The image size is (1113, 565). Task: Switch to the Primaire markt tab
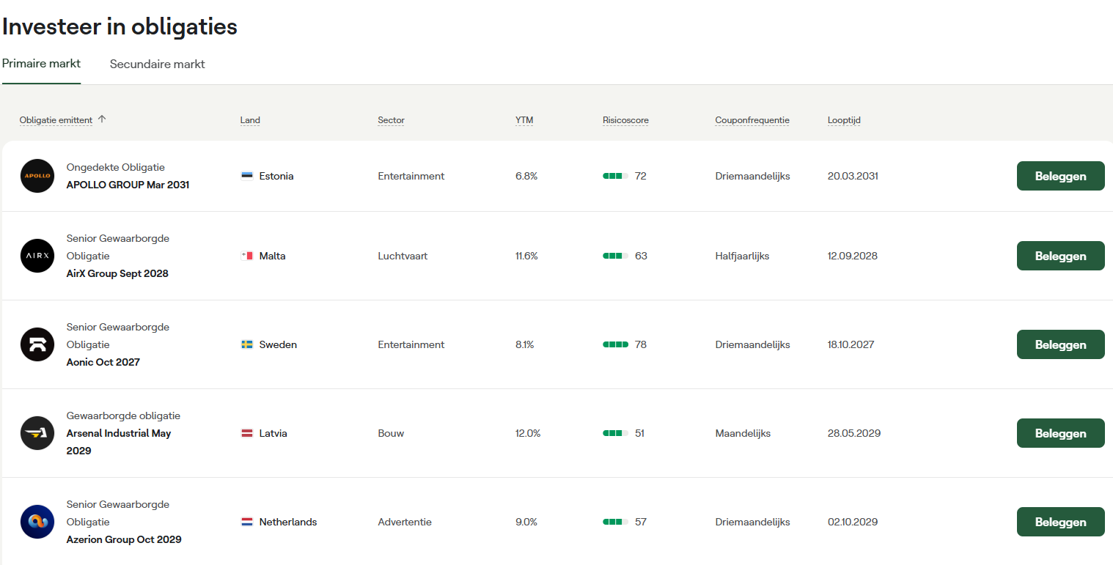tap(41, 64)
